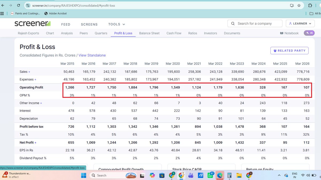Open Calculator from the taskbar

point(229,175)
